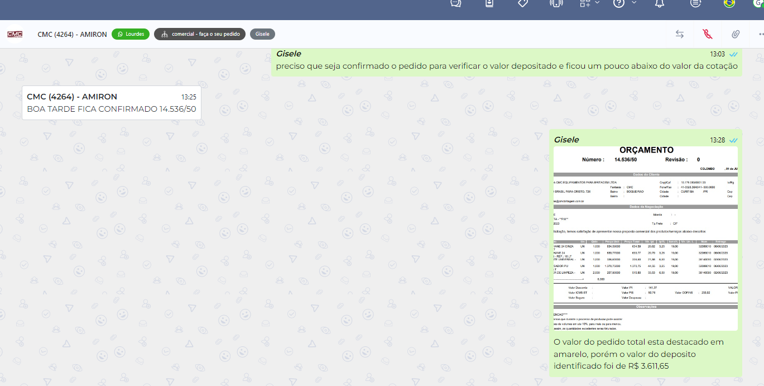Open the Orçamento document image thumbnail
Viewport: 764px width, 386px height.
point(646,239)
